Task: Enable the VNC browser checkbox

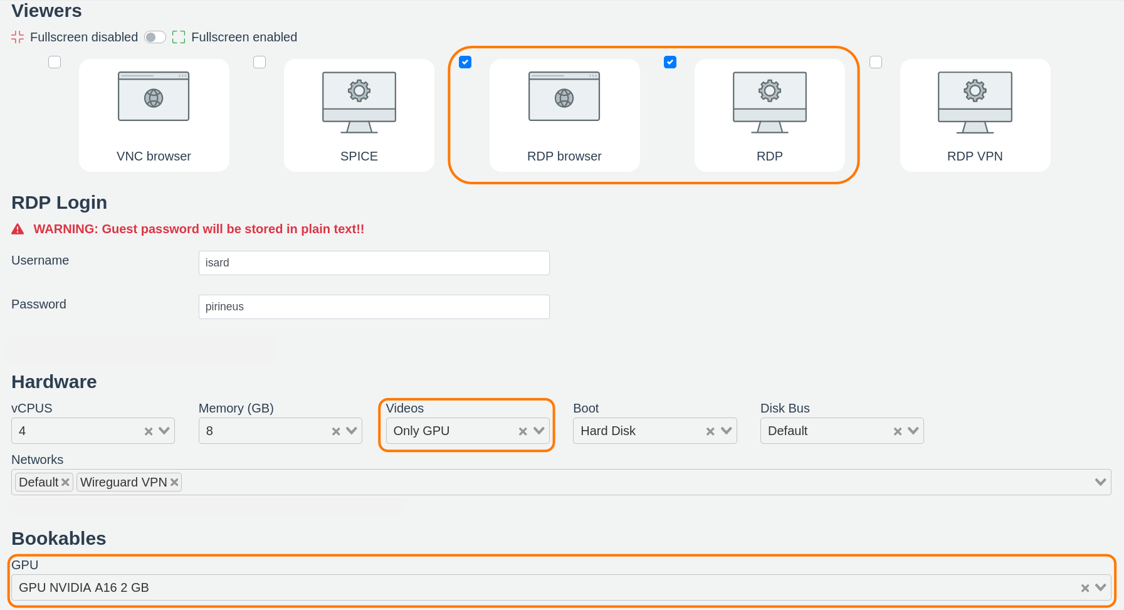Action: pyautogui.click(x=55, y=62)
